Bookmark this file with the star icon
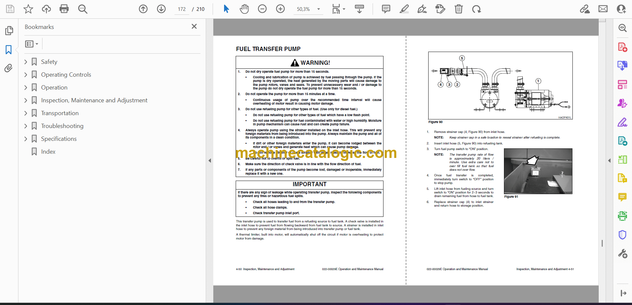This screenshot has width=632, height=305. (x=28, y=9)
